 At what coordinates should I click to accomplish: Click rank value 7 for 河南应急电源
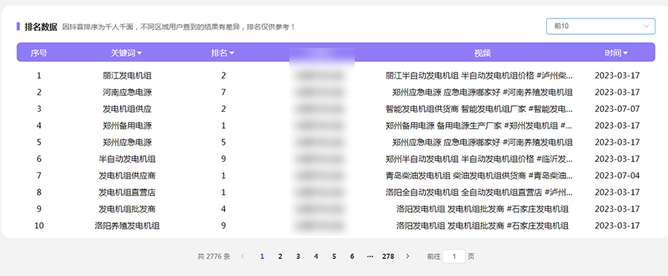pyautogui.click(x=223, y=92)
